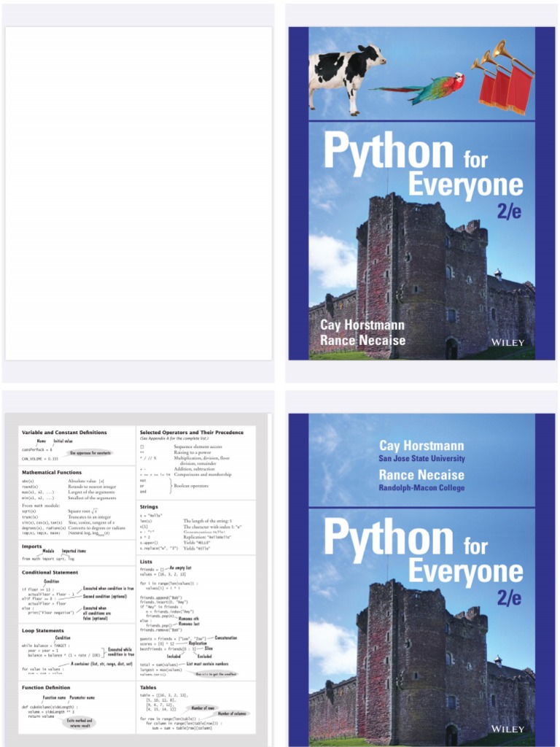Click "Selected Operators and Their Precedence" heading

click(x=192, y=433)
